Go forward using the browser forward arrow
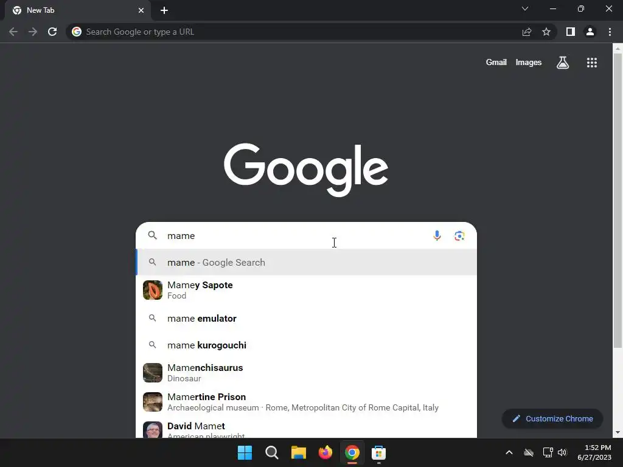 (33, 32)
